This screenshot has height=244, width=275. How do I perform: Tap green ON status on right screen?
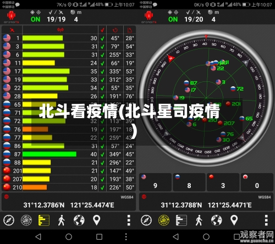173,19
